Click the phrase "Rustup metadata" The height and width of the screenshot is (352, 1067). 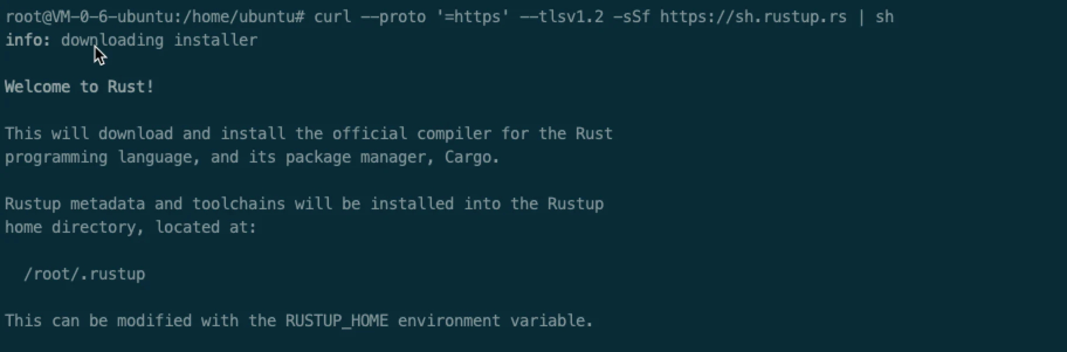[75, 203]
